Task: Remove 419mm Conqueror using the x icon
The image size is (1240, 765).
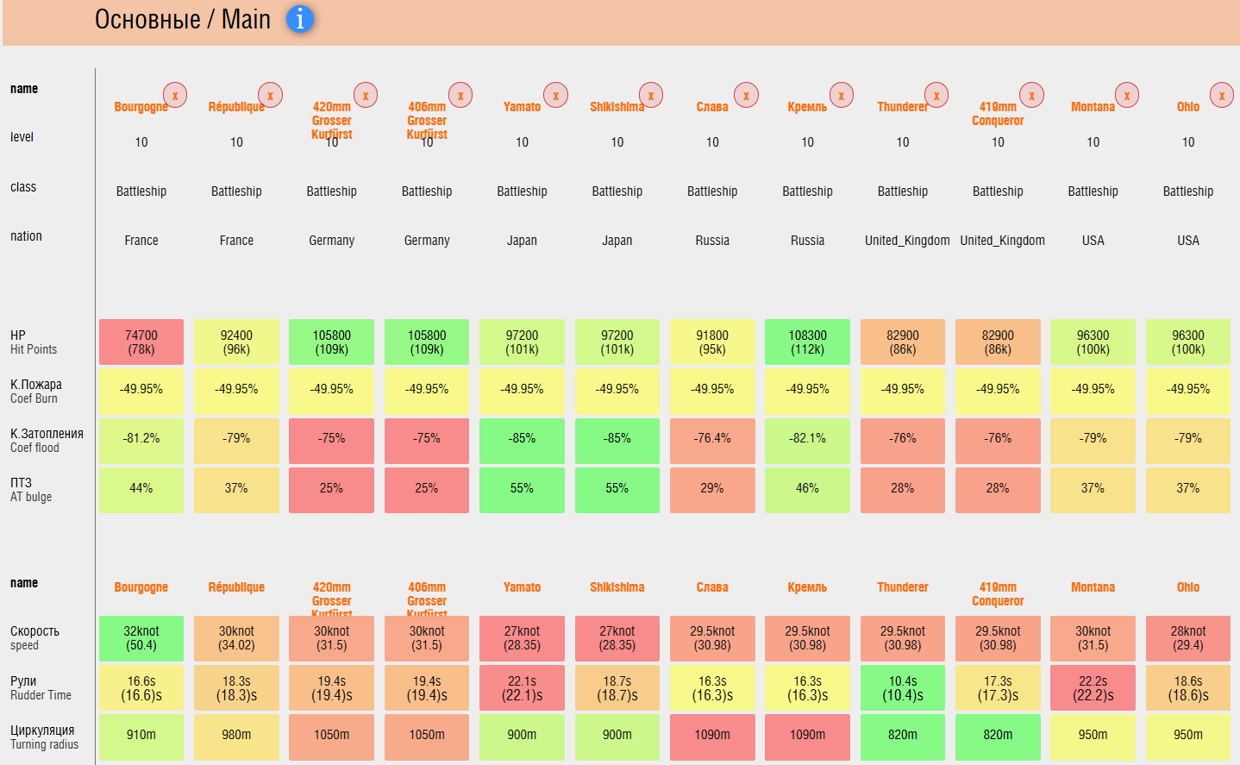Action: tap(1031, 95)
